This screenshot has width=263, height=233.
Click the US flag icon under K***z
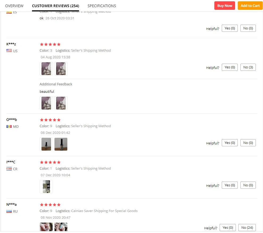pyautogui.click(x=9, y=51)
